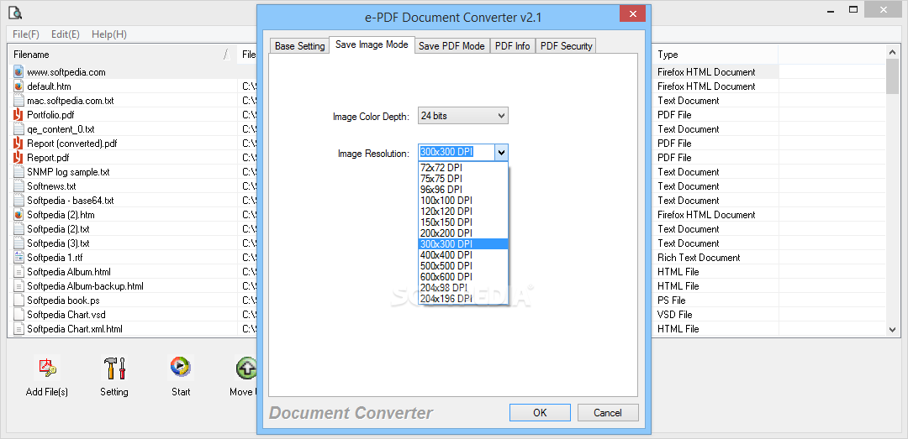The height and width of the screenshot is (439, 908).
Task: Pick 400x400 DPI in the dropdown
Action: click(x=462, y=255)
